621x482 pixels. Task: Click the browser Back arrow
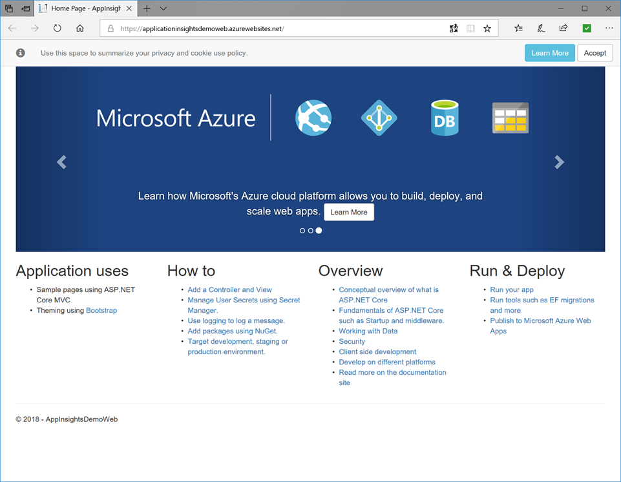(x=12, y=28)
